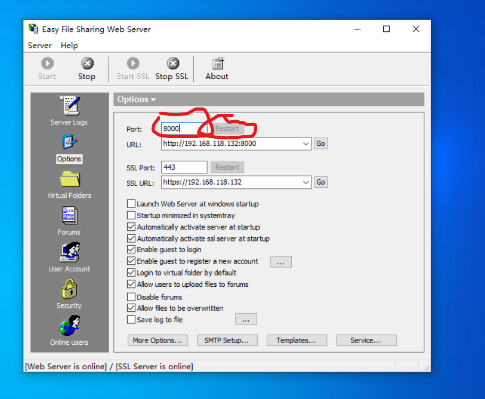
Task: Uncheck Automatically activate ssl server at startup
Action: pos(131,238)
